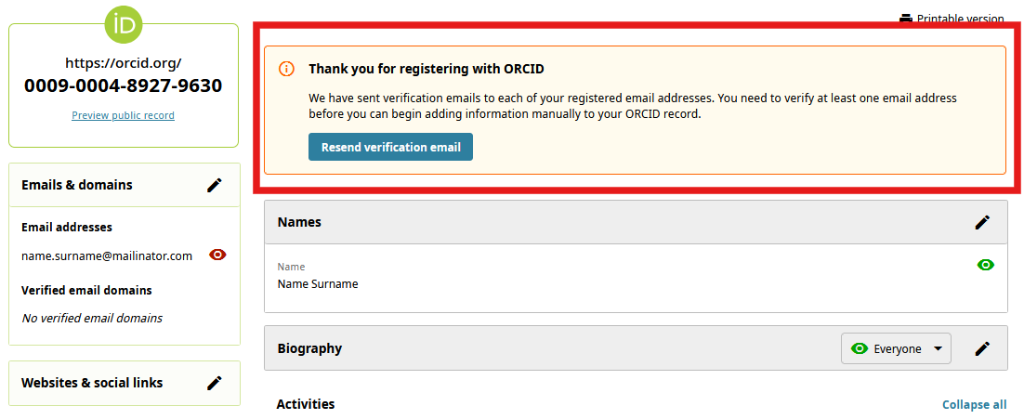The width and height of the screenshot is (1024, 419).
Task: Toggle Name visibility green eye icon
Action: (x=986, y=265)
